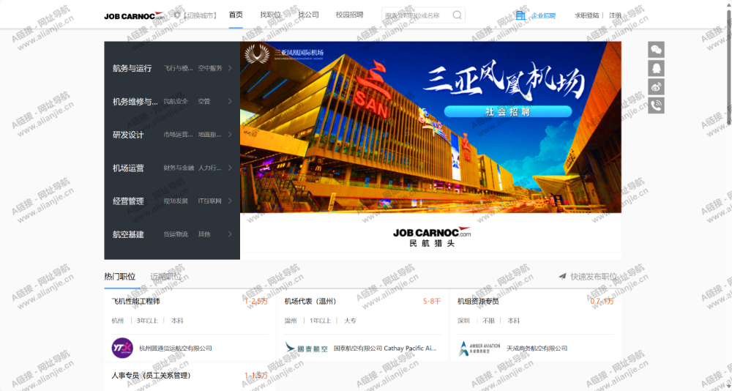Click 飞行与模... subcategory
This screenshot has width=732, height=391.
(x=179, y=68)
